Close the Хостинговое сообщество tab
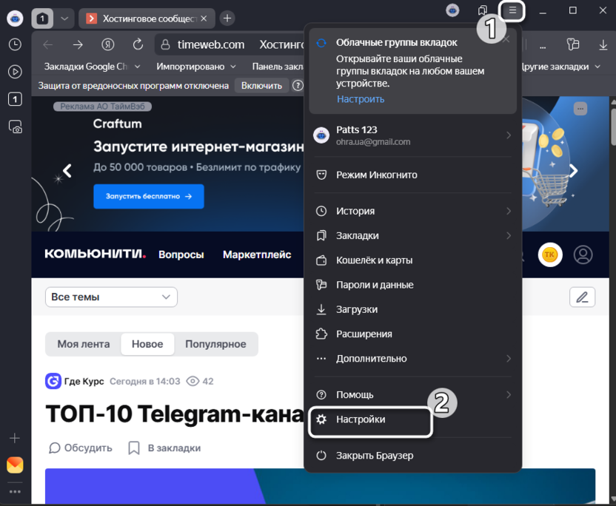 [x=204, y=18]
